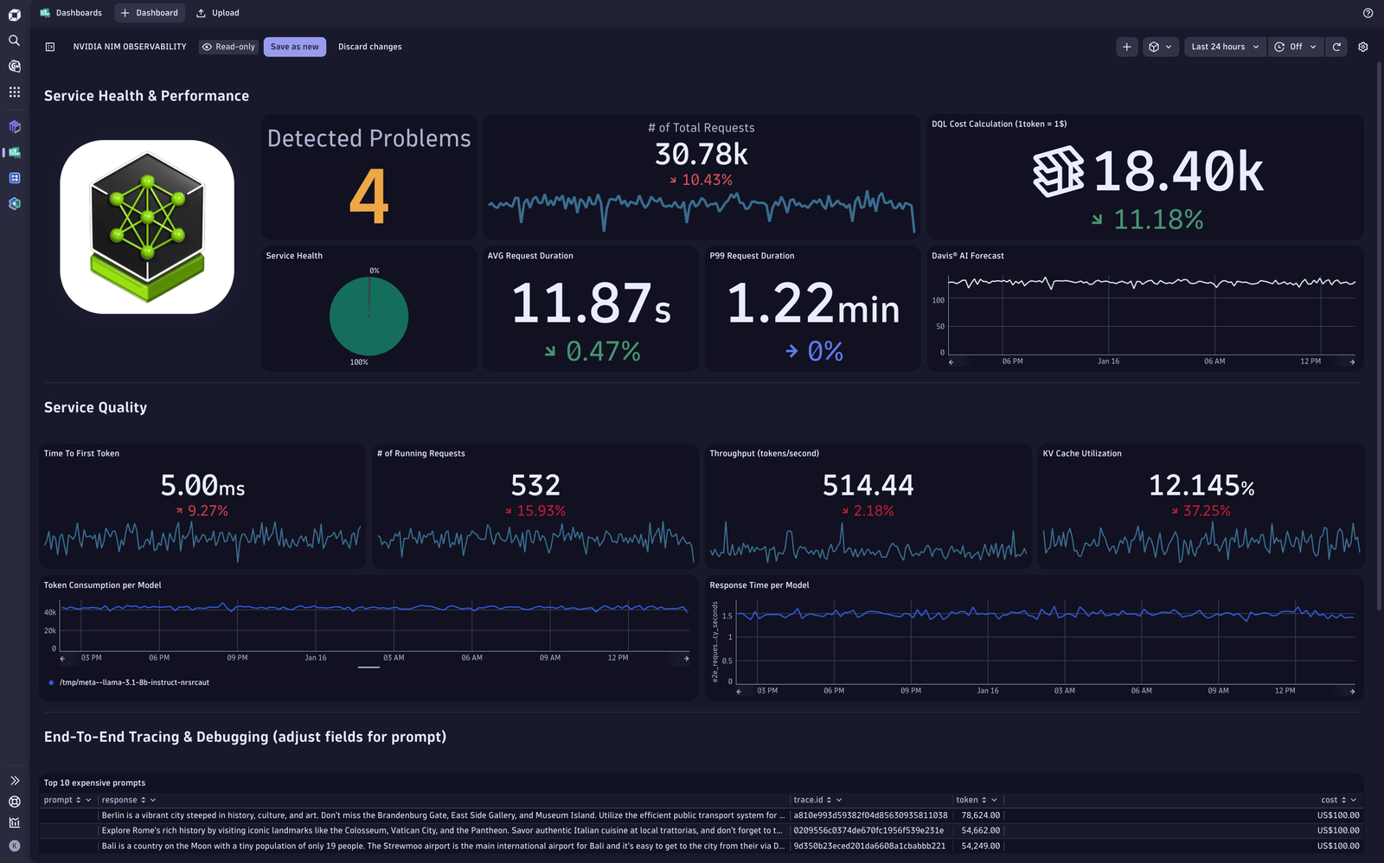Image resolution: width=1384 pixels, height=863 pixels.
Task: Sort by prompt column arrows
Action: click(x=78, y=800)
